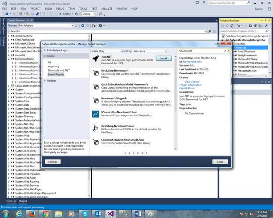Open Solution Explorer Properties wrench icon
This screenshot has width=273, height=218.
[266, 26]
